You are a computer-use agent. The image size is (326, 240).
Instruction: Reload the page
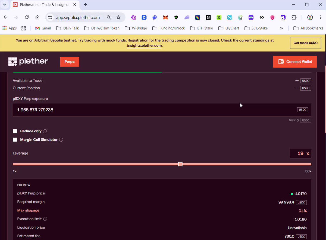pyautogui.click(x=27, y=17)
